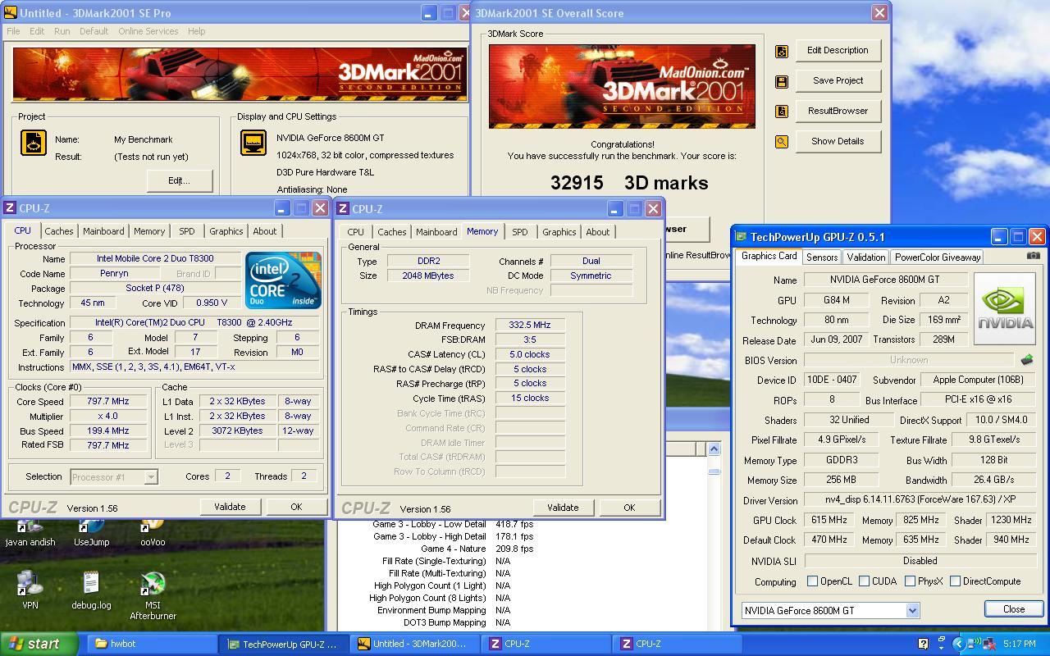The height and width of the screenshot is (656, 1050).
Task: Open the GeForce 8600M GT dropdown in GPU-Z
Action: click(912, 610)
